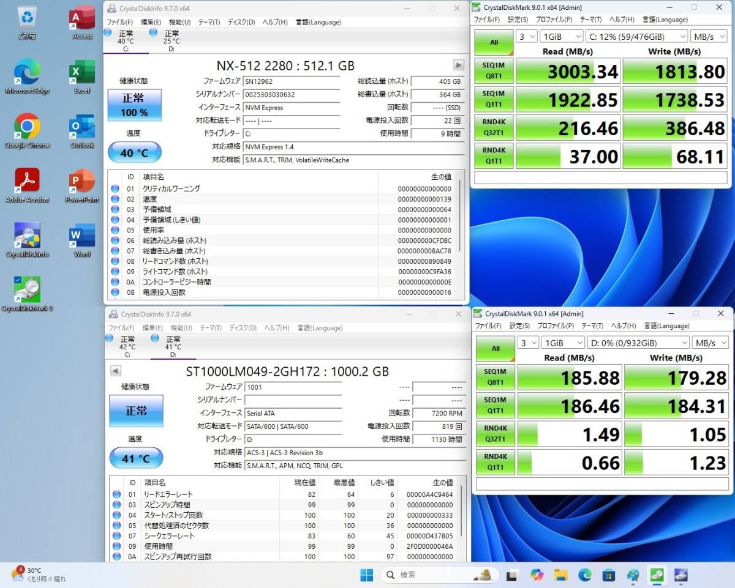Open the CrystalDiskMark 9 desktop shortcut
Viewport: 735px width, 588px height.
tap(27, 294)
